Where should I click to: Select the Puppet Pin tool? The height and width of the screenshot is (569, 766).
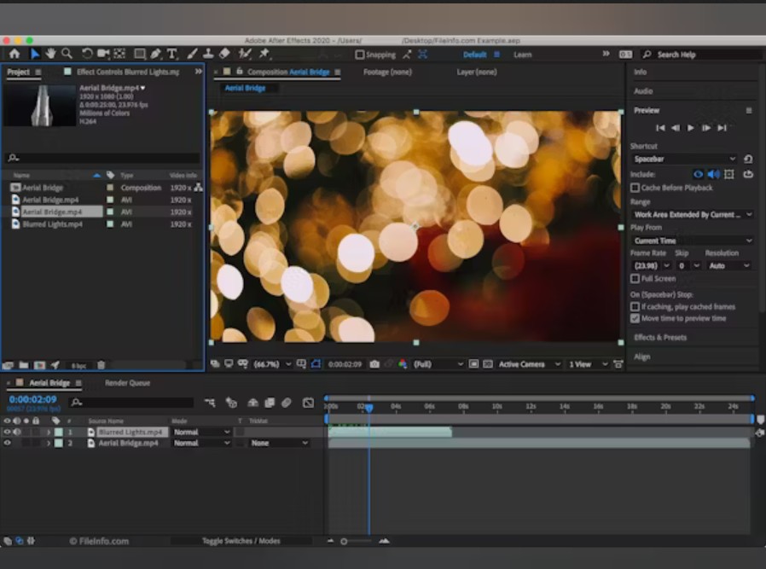[x=264, y=54]
